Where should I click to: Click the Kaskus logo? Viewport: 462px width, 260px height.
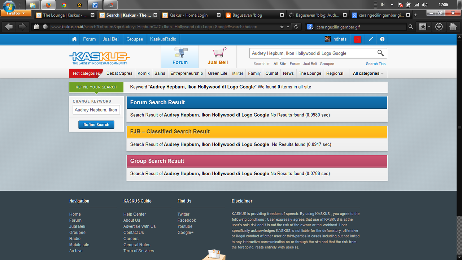99,58
